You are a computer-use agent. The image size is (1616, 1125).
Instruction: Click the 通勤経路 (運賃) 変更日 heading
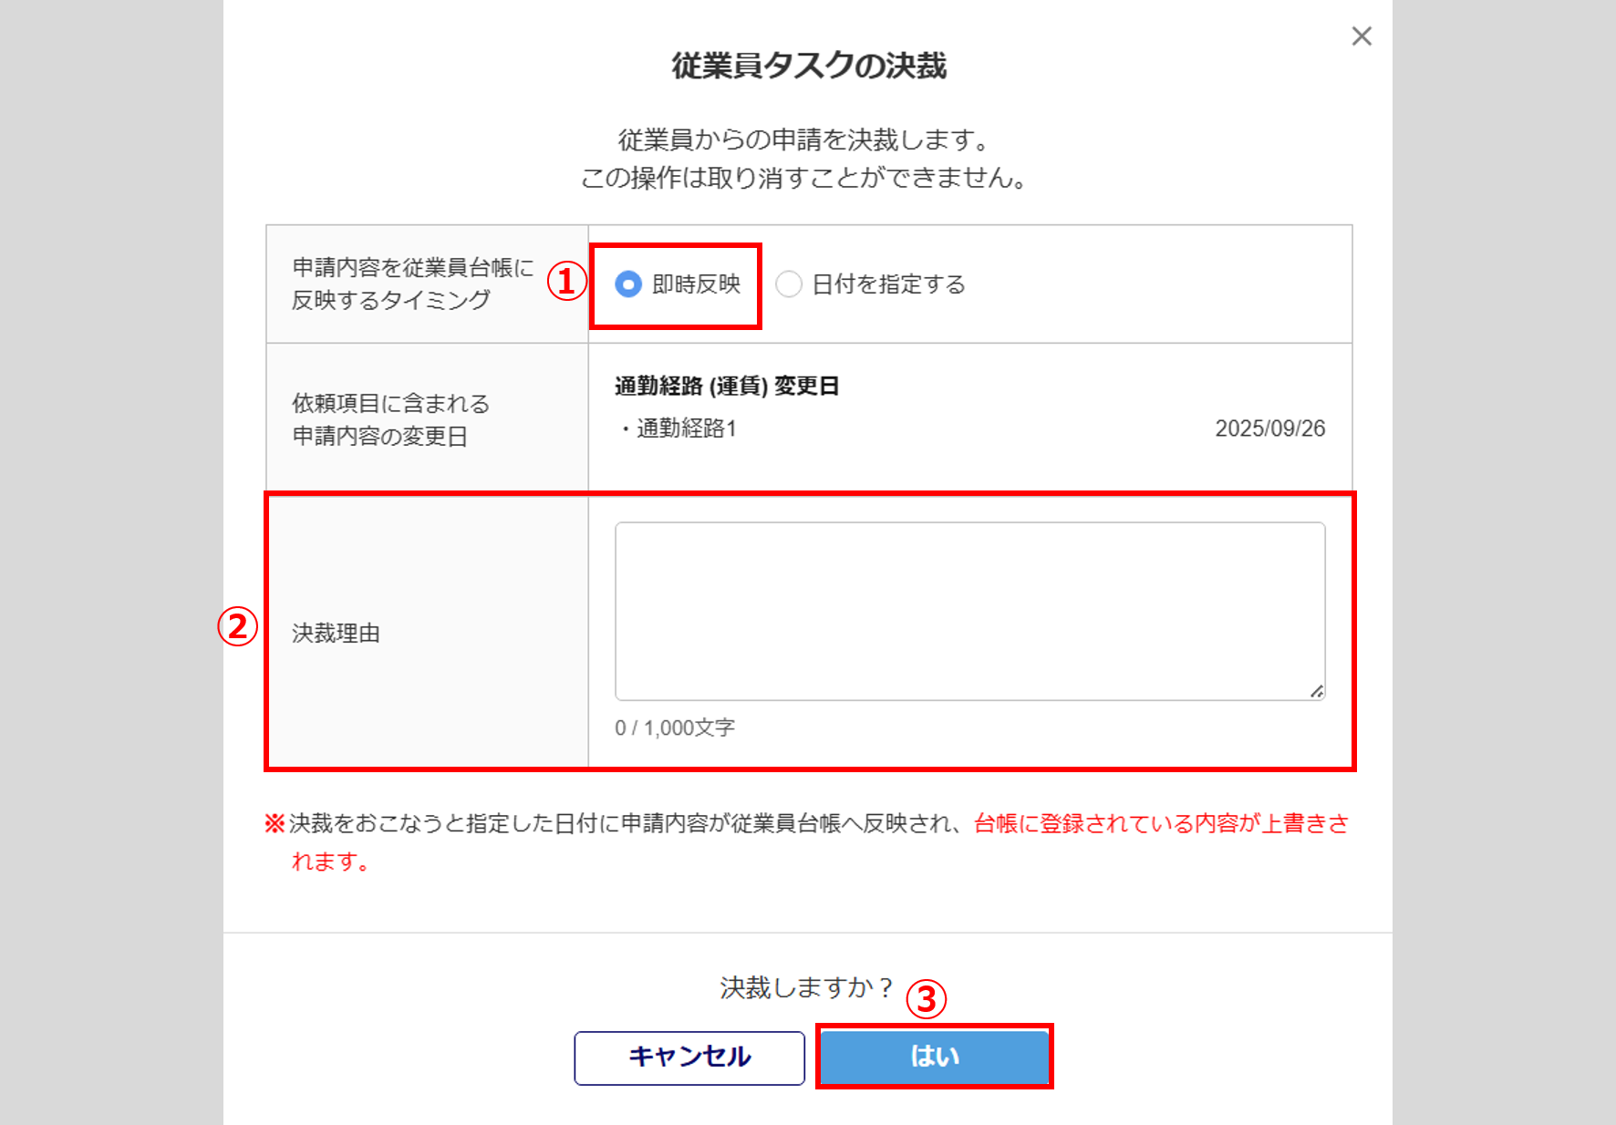click(x=726, y=386)
